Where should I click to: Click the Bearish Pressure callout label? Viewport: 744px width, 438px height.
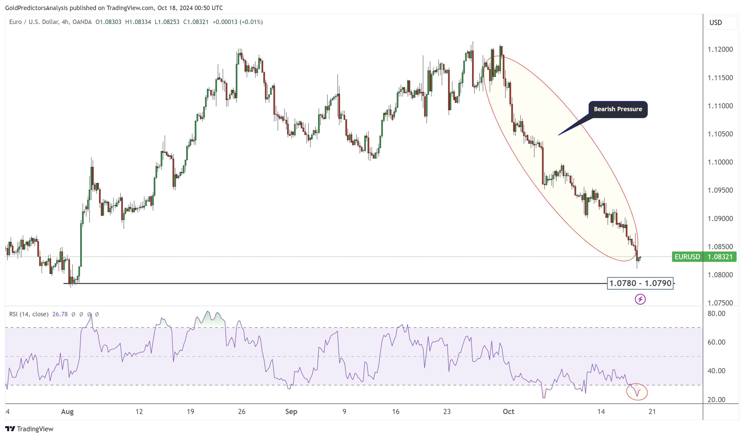pos(618,109)
